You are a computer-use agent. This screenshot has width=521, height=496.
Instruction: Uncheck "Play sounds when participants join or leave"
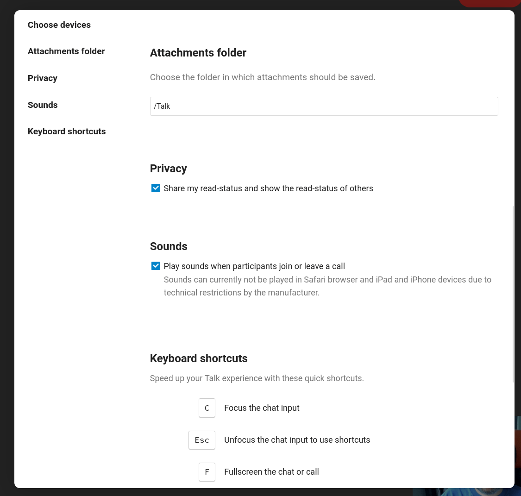coord(156,266)
